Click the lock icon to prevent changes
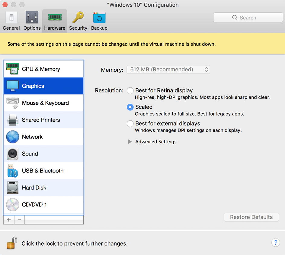The height and width of the screenshot is (255, 285). (12, 243)
